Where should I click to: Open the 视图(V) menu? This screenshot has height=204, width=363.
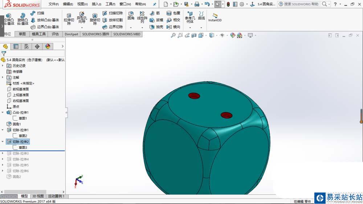82,4
